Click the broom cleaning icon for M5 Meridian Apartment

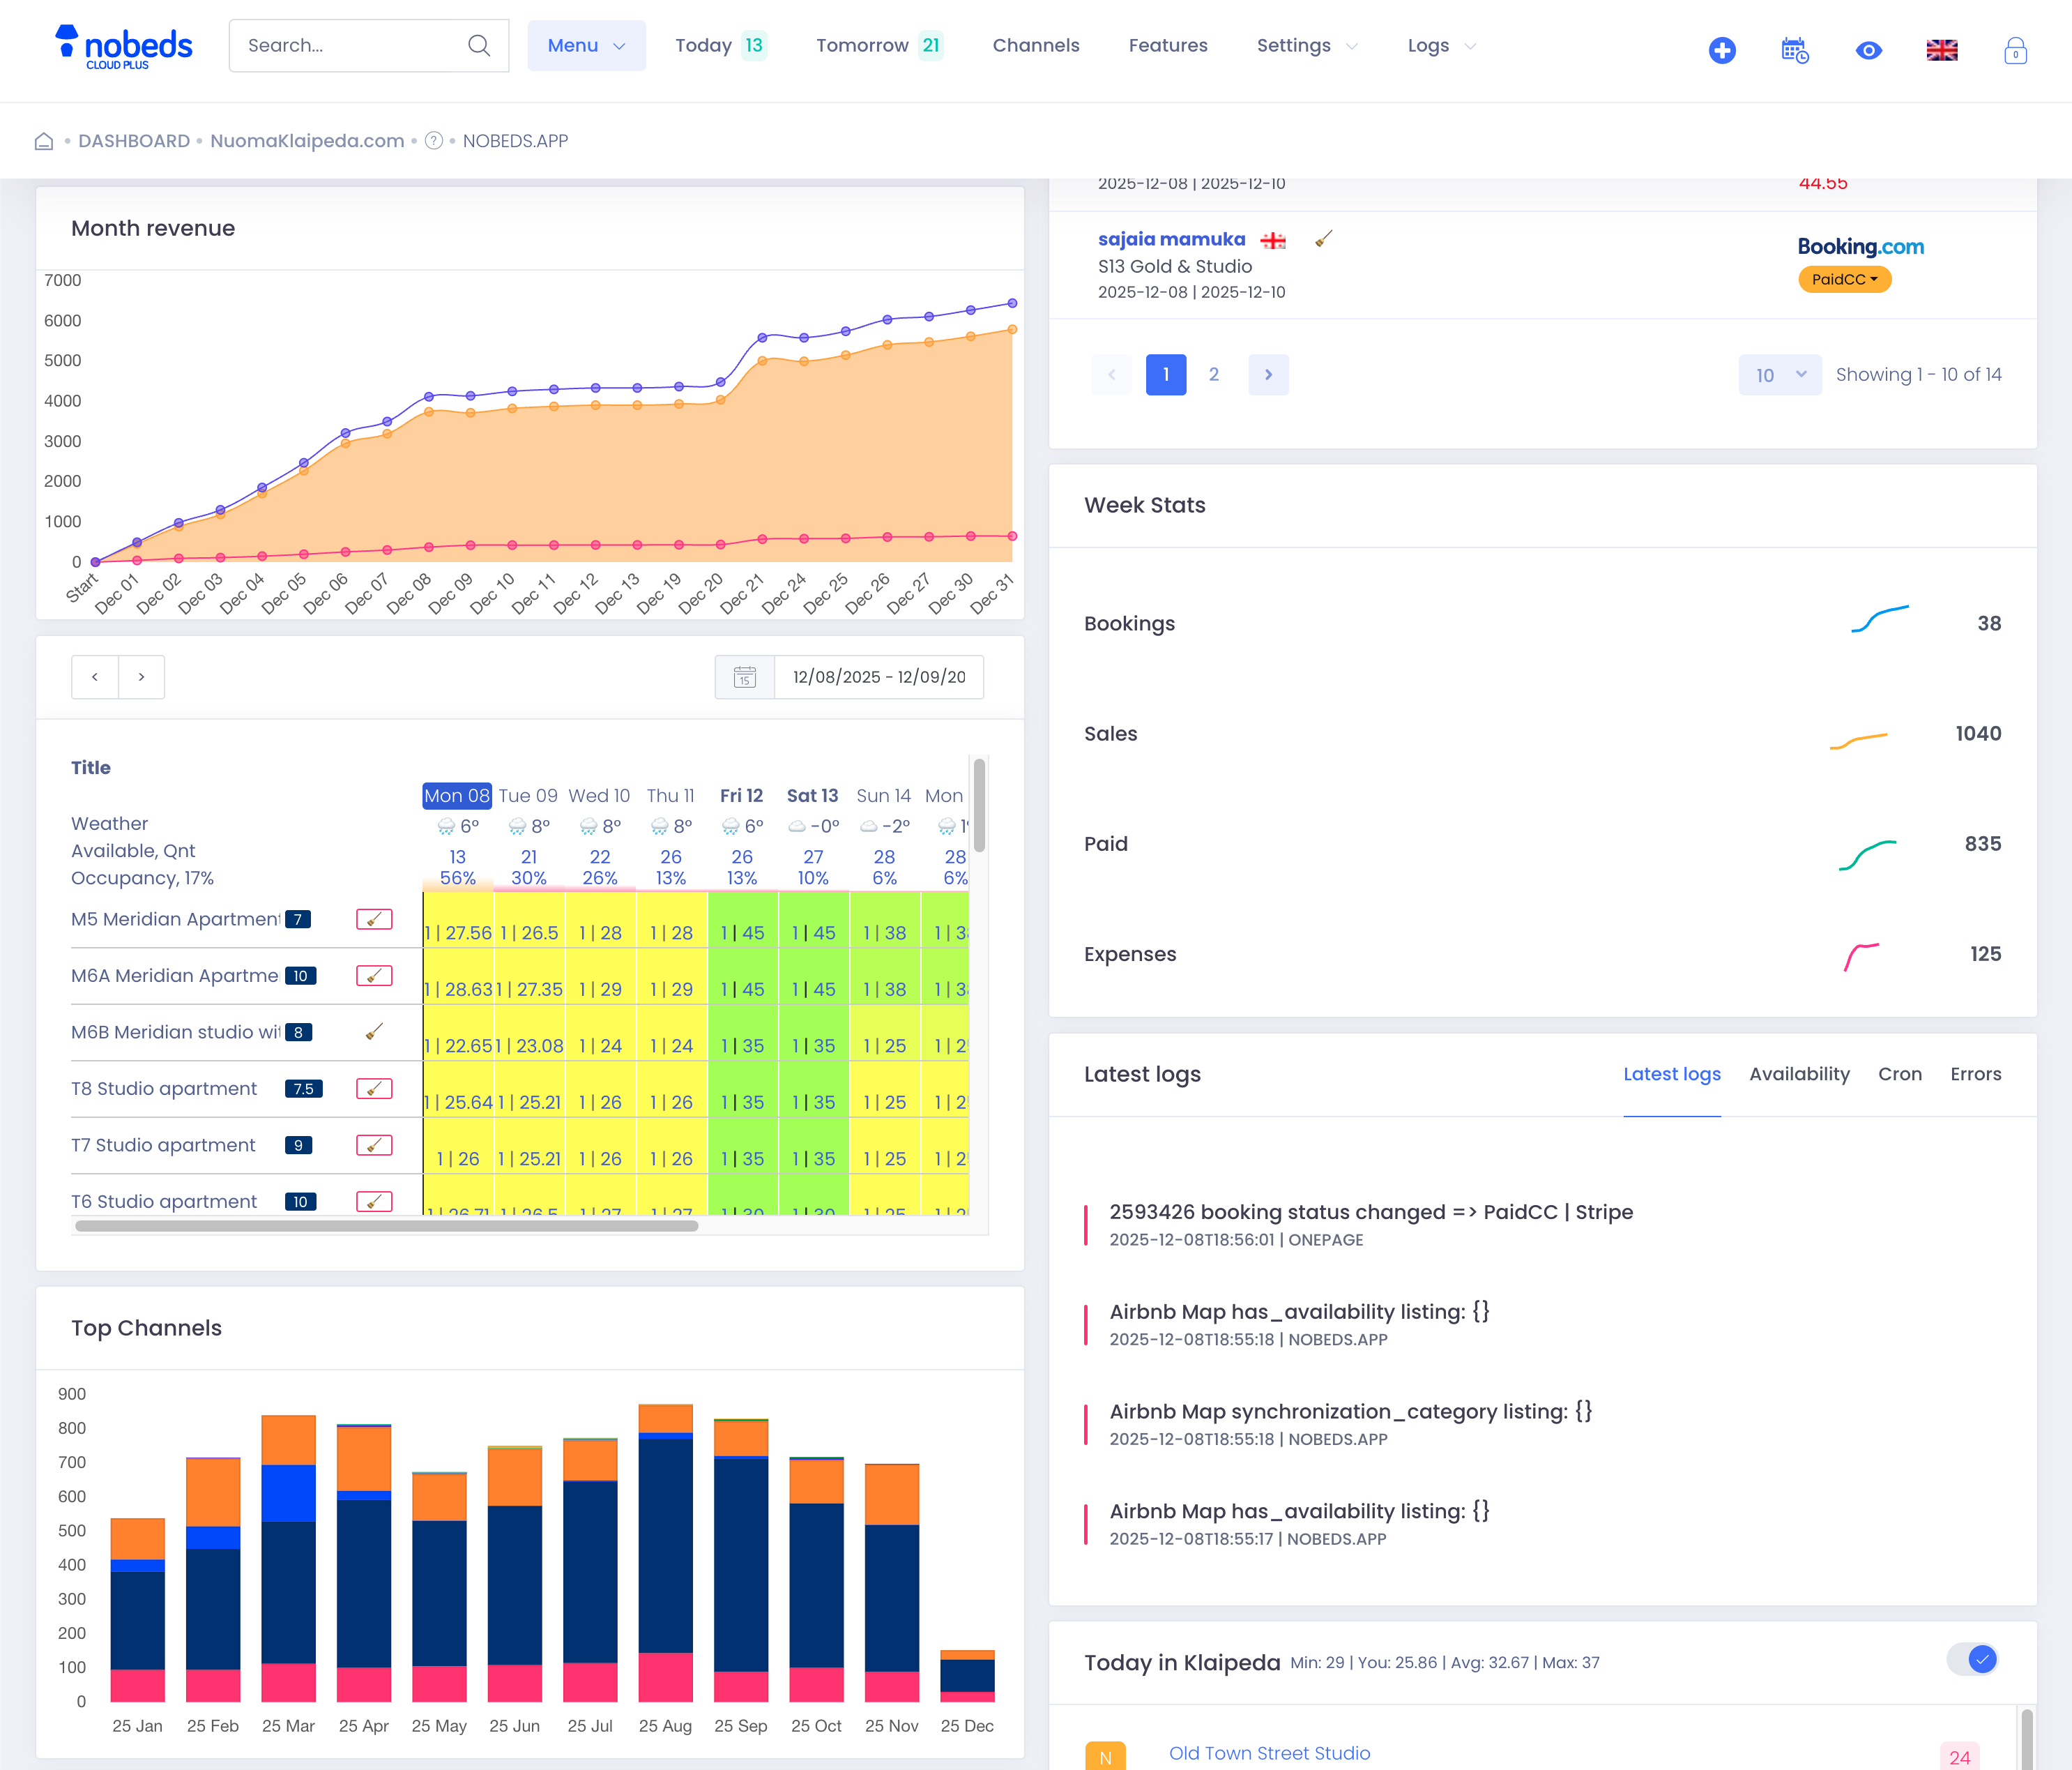[374, 918]
